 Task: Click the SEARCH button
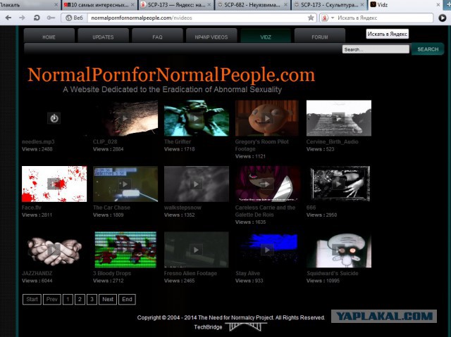tap(428, 49)
